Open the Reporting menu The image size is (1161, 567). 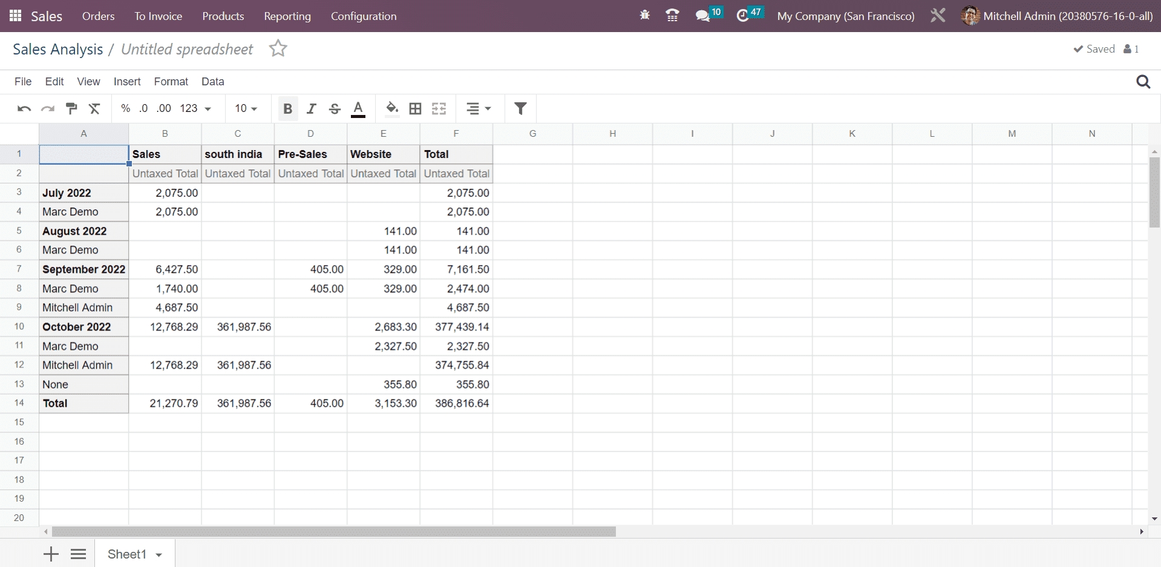(x=287, y=16)
